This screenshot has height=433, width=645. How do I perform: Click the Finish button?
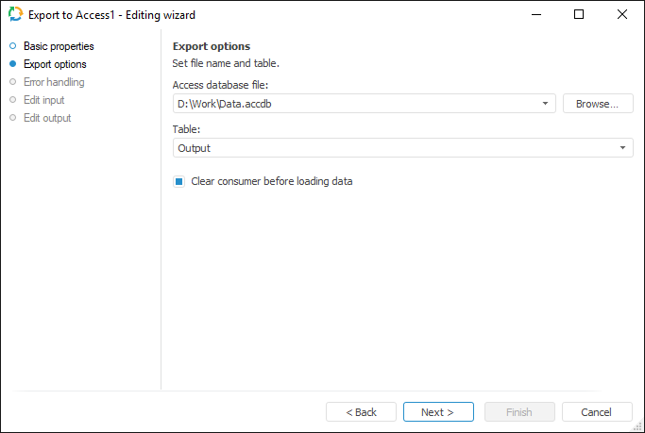(519, 412)
